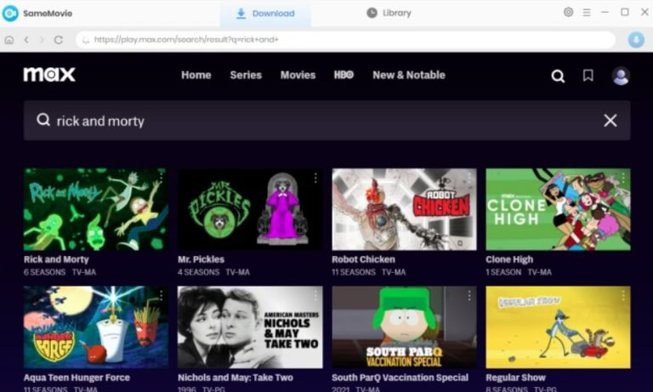The height and width of the screenshot is (392, 653).
Task: Open the Series navigation link
Action: (246, 75)
